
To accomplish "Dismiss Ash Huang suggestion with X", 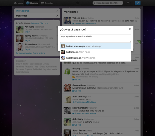I will tap(57, 27).
